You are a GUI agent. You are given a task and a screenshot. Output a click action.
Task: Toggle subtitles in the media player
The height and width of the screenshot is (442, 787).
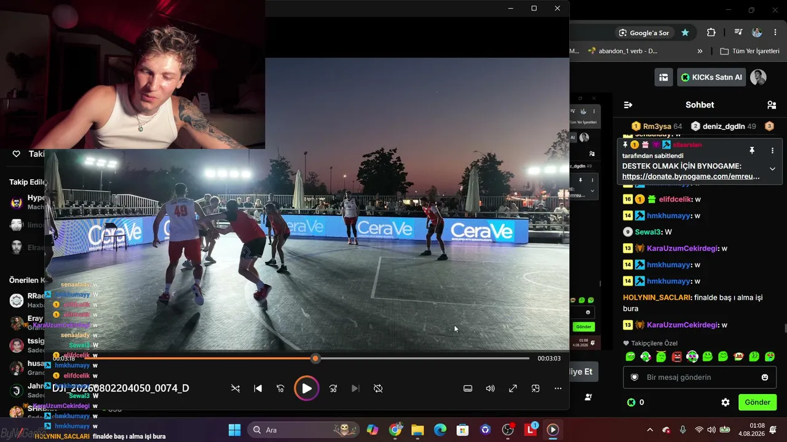468,389
